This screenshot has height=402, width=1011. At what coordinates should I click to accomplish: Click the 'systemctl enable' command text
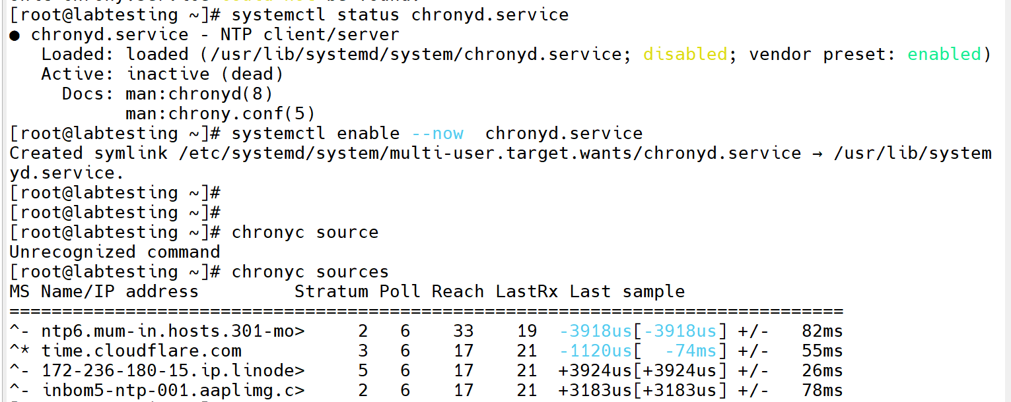[x=316, y=133]
